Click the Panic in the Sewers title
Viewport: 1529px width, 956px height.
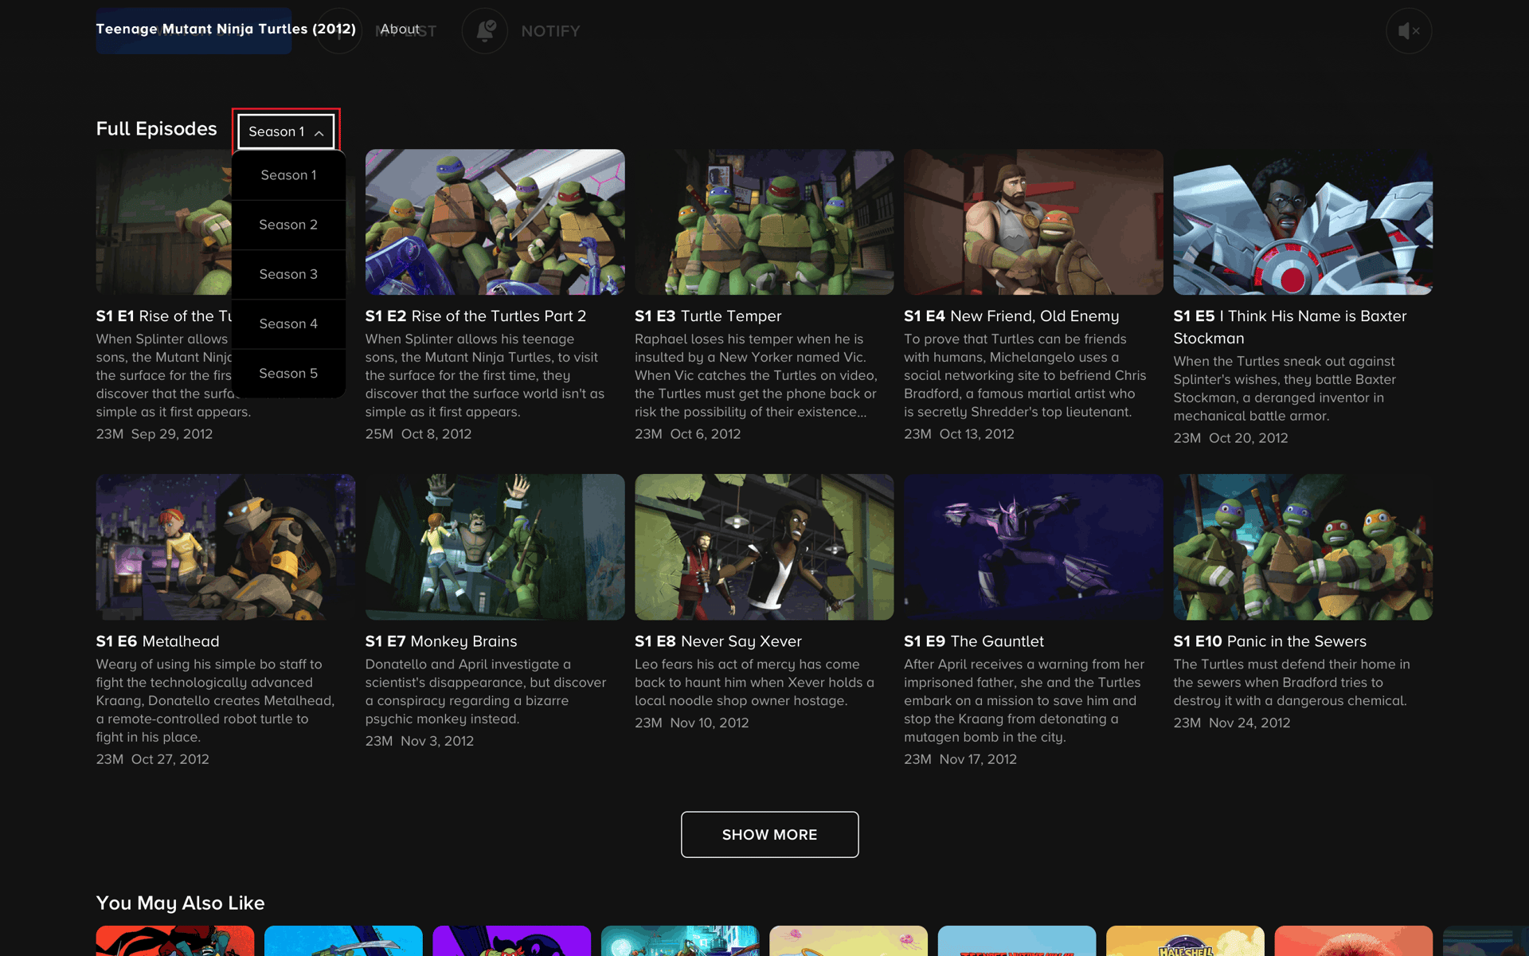1296,641
